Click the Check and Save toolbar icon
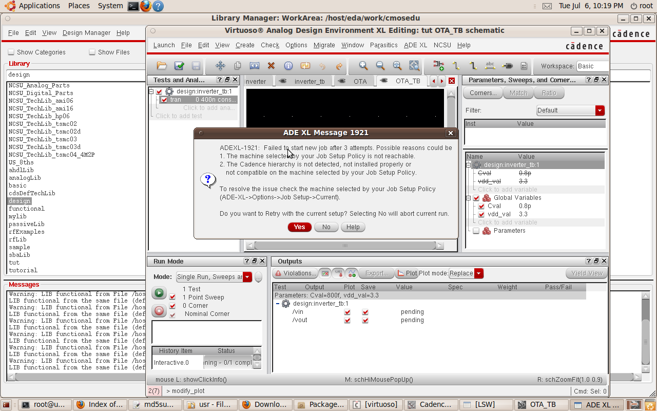Viewport: 657px width, 411px height. [x=179, y=66]
